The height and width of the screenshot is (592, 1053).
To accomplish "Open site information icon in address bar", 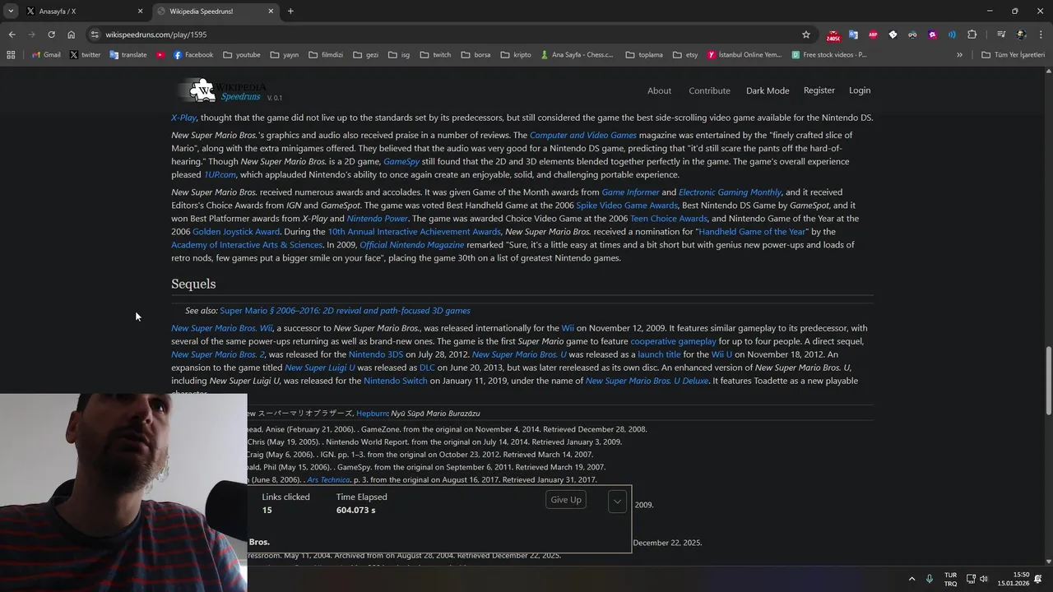I will 95,35.
